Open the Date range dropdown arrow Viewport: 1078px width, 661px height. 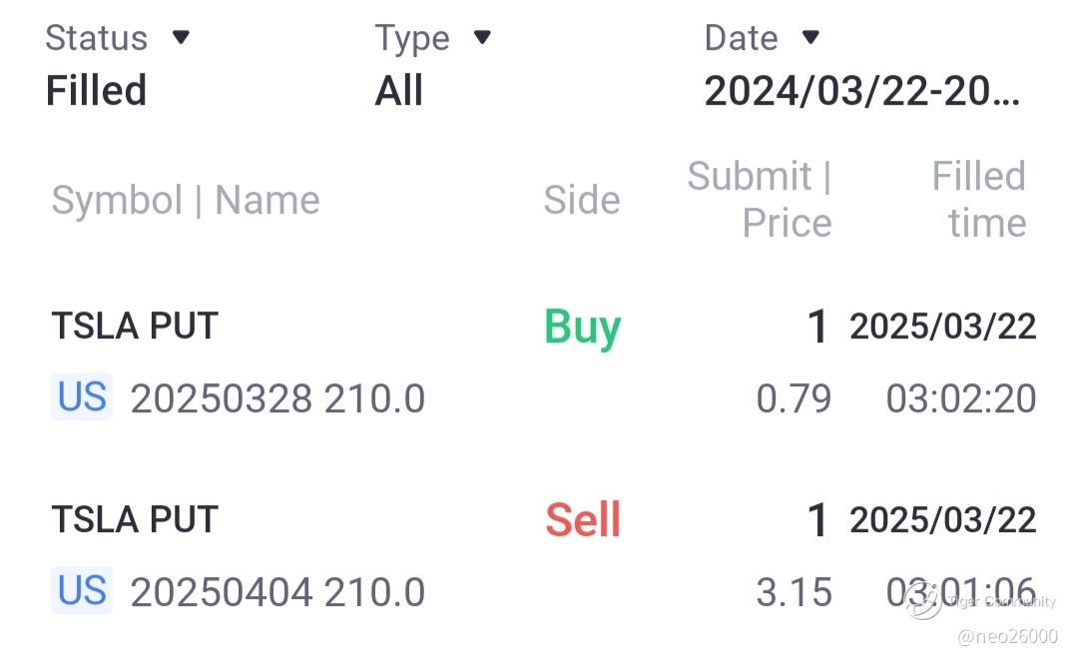810,38
